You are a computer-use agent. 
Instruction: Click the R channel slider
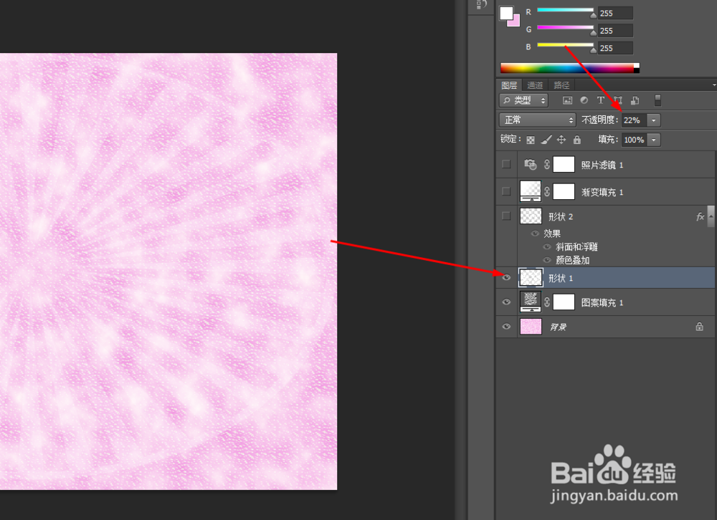[565, 10]
